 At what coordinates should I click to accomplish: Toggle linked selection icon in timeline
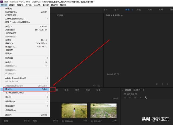[x=135, y=98]
